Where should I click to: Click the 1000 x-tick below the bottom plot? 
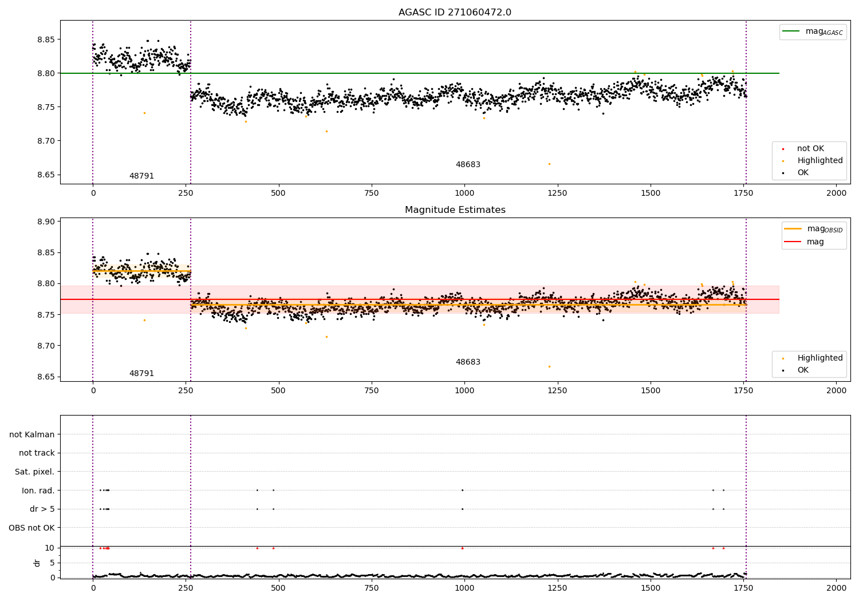pos(464,588)
